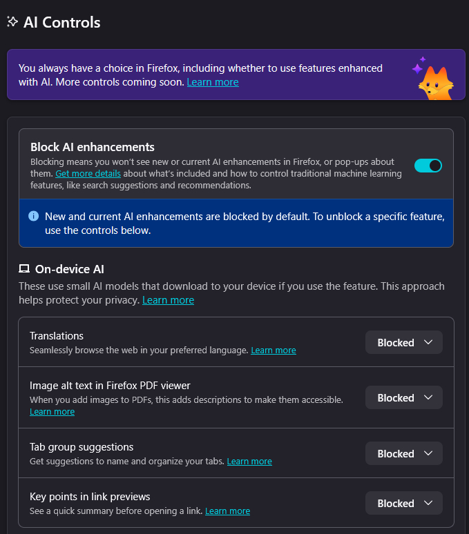Toggle the Block AI enhancements switch
Screen dimensions: 469x534
[428, 166]
